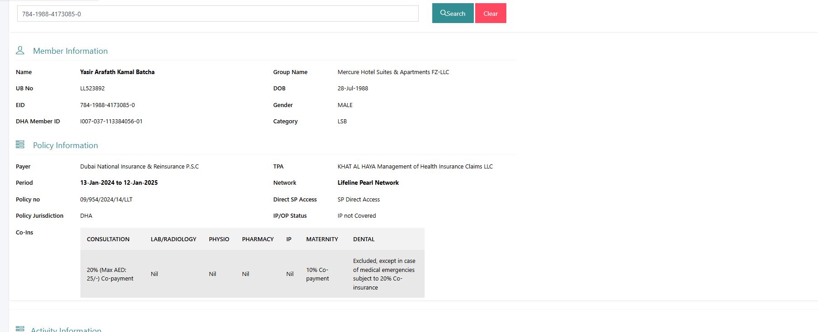Click the DENTAL column header
818x332 pixels.
click(x=364, y=239)
